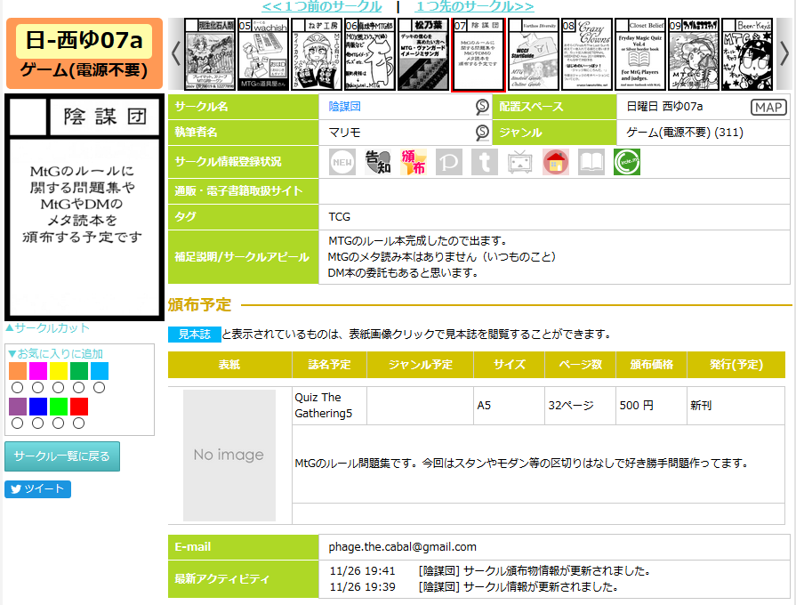Select radio under purple favorite color

click(x=17, y=423)
